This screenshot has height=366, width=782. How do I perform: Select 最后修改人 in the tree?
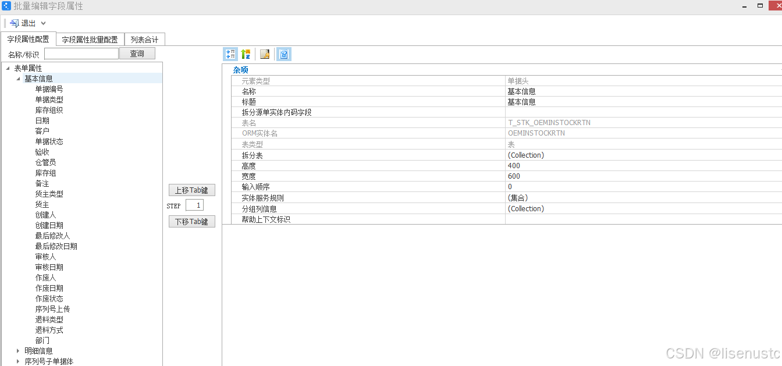(52, 236)
